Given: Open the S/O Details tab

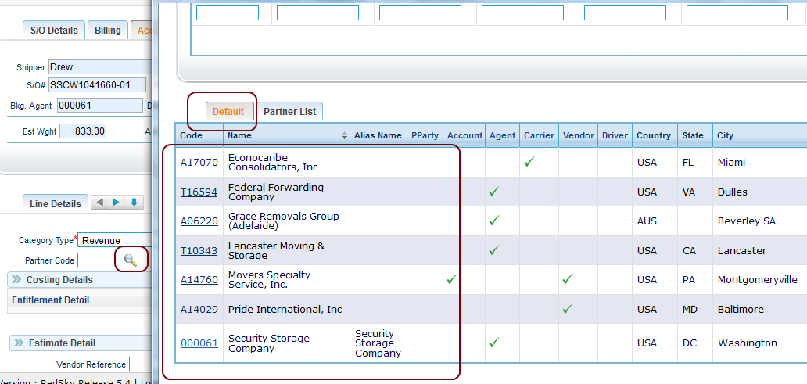Looking at the screenshot, I should tap(54, 31).
